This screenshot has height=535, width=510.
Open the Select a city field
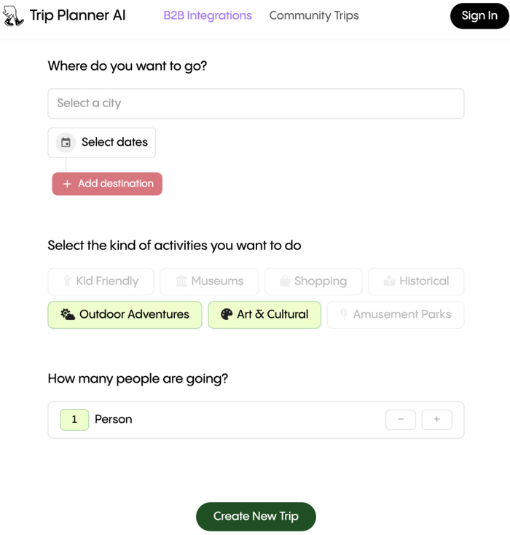point(256,104)
